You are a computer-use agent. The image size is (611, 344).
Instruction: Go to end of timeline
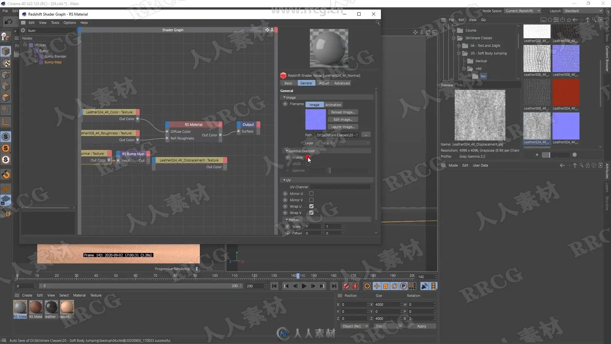pos(334,286)
